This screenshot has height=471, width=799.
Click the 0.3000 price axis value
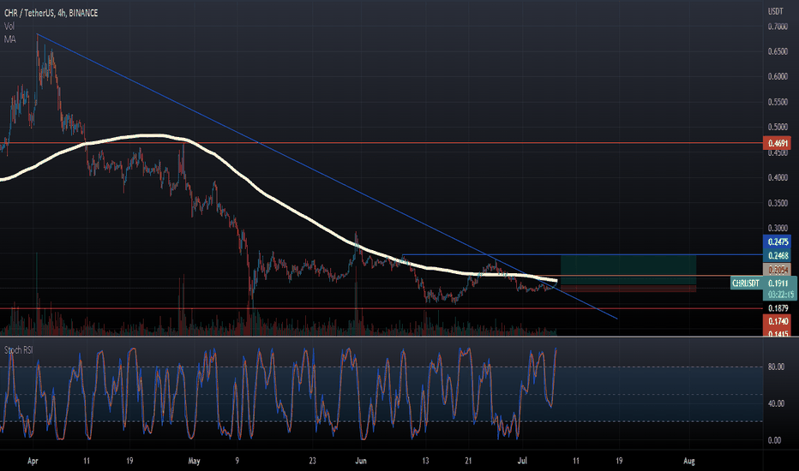coord(778,228)
